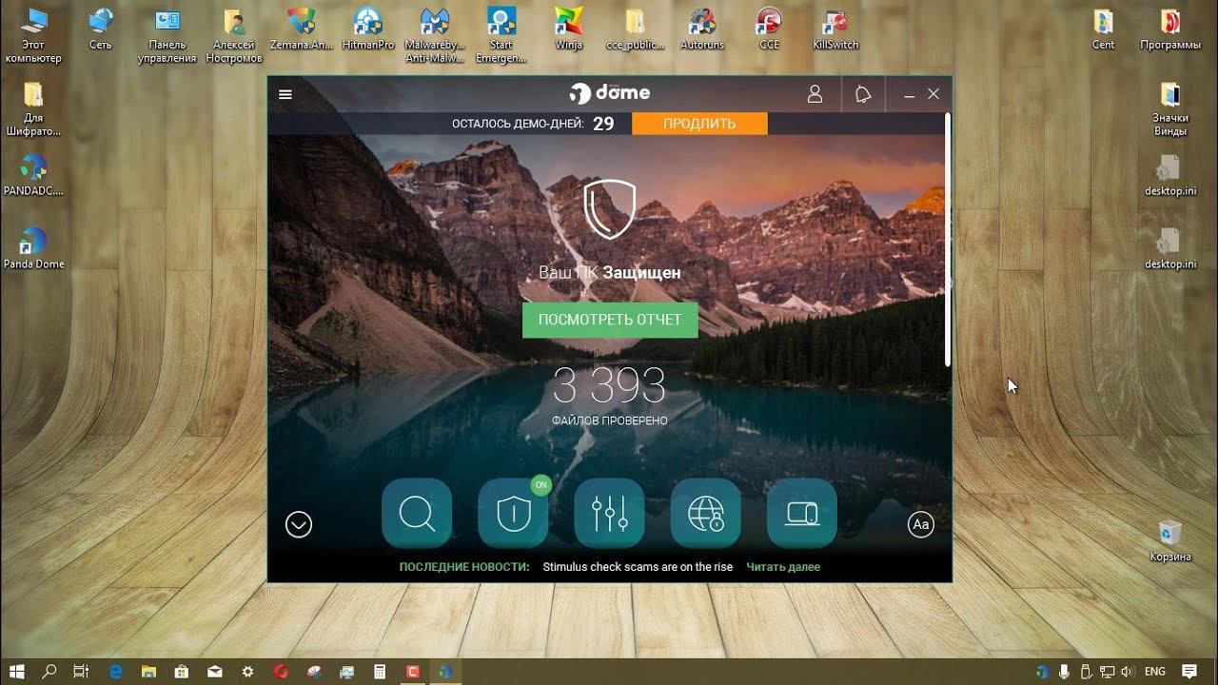Expand more features with the down-arrow circle
The image size is (1218, 685).
[x=299, y=524]
